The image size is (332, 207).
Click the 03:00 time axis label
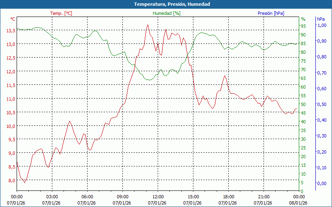coord(52,197)
